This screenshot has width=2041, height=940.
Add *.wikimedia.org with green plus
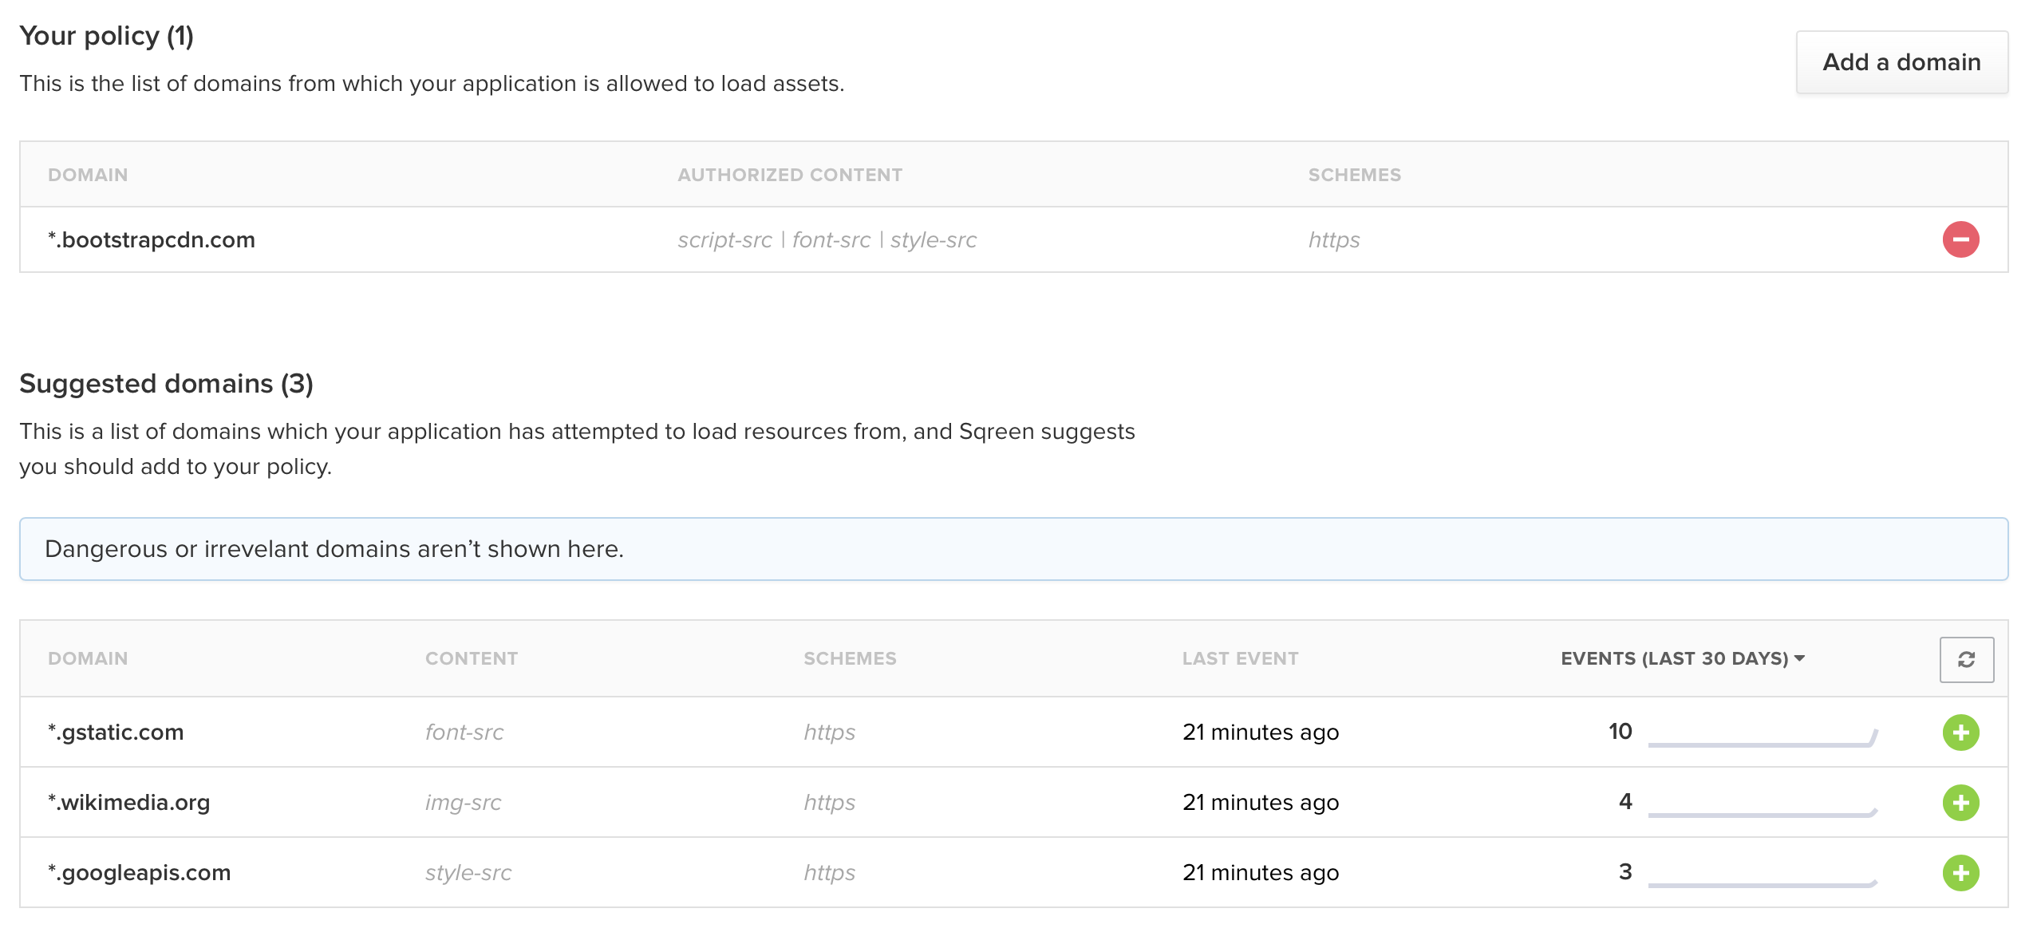(x=1960, y=802)
